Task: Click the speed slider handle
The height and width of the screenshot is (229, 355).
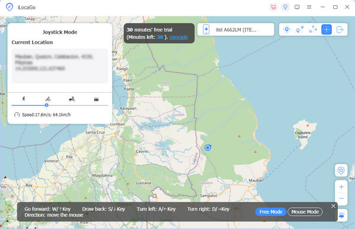Action: (x=46, y=105)
